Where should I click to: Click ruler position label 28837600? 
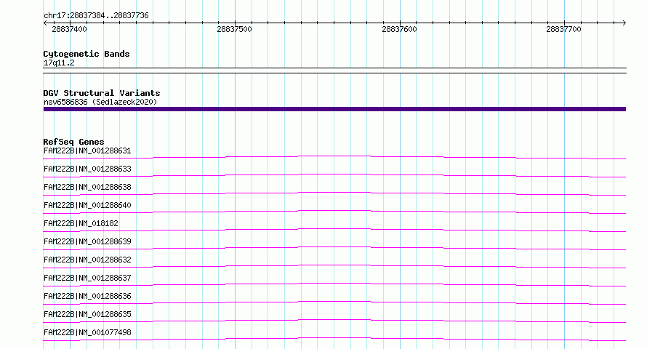pos(399,29)
